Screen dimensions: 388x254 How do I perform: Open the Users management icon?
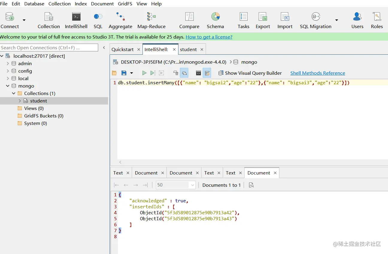[357, 20]
